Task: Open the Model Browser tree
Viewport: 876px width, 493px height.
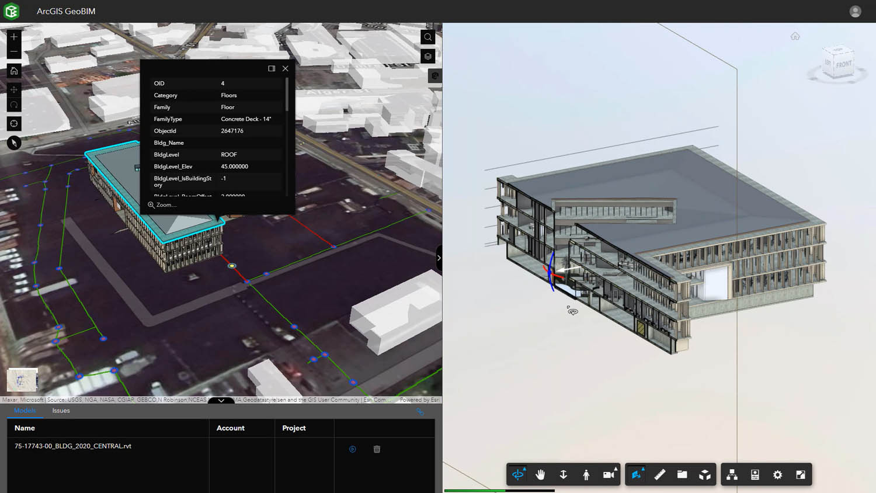Action: (x=732, y=475)
